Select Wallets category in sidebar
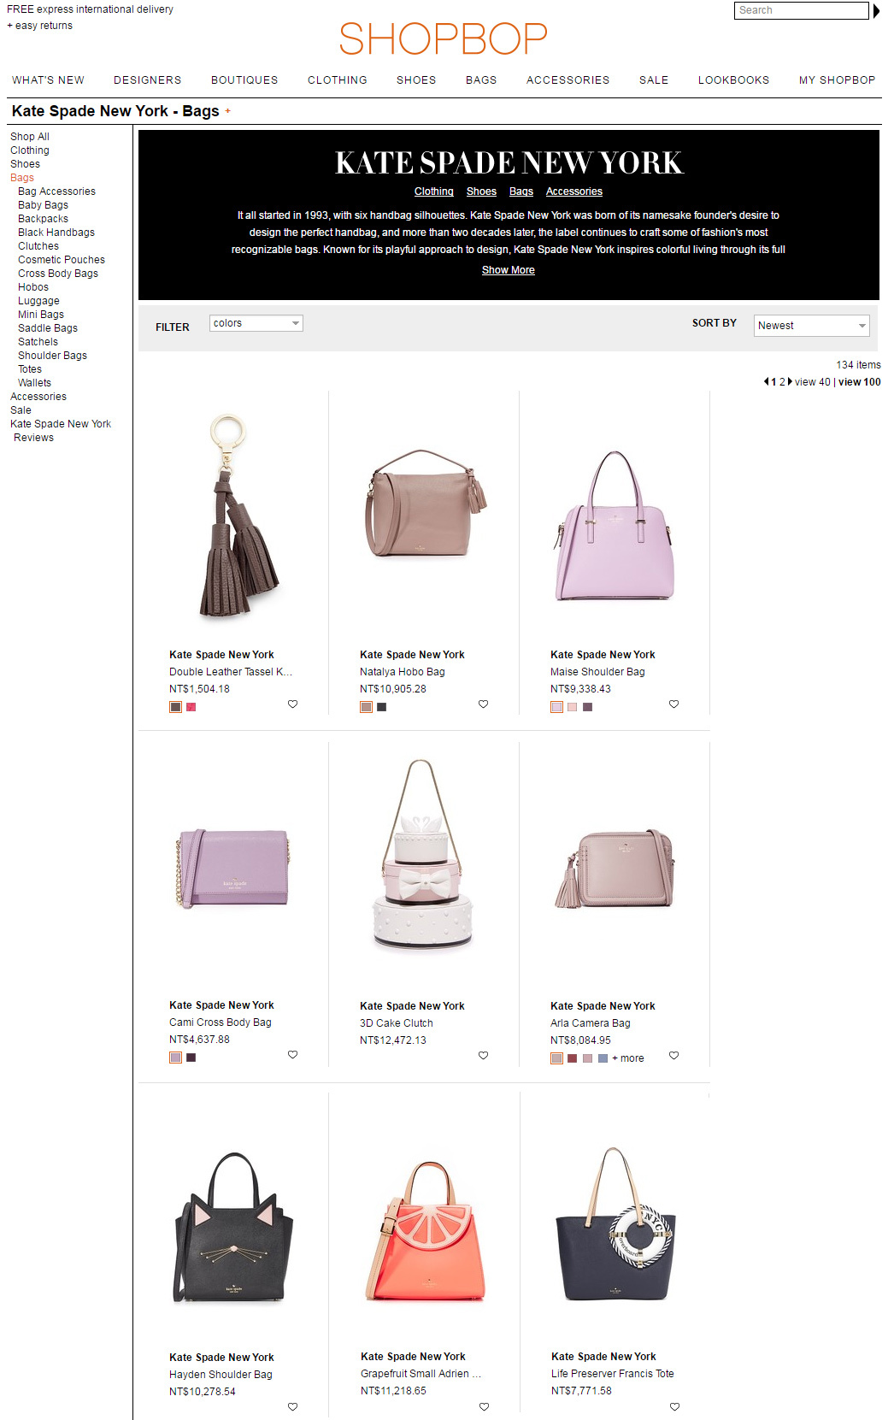Image resolution: width=894 pixels, height=1420 pixels. (x=34, y=383)
